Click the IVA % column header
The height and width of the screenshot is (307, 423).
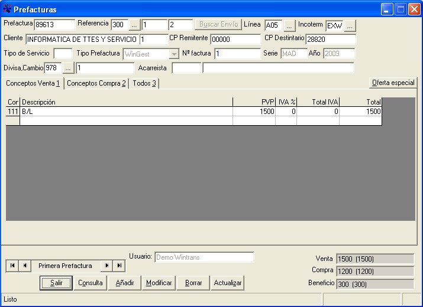point(286,102)
